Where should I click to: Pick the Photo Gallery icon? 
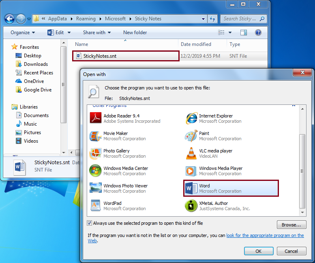point(95,153)
